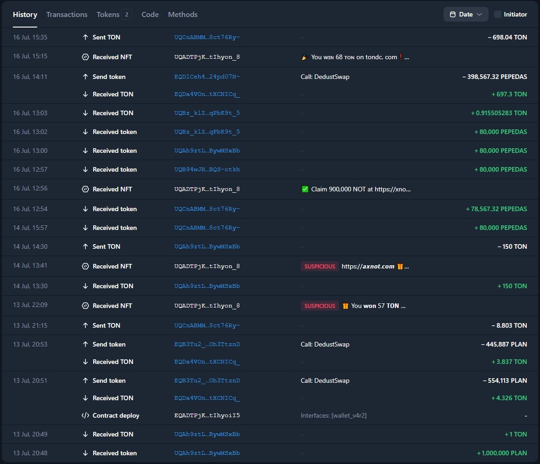Image resolution: width=540 pixels, height=464 pixels.
Task: Click the Interfaces: [wallet_v4r2] text
Action: (333, 415)
